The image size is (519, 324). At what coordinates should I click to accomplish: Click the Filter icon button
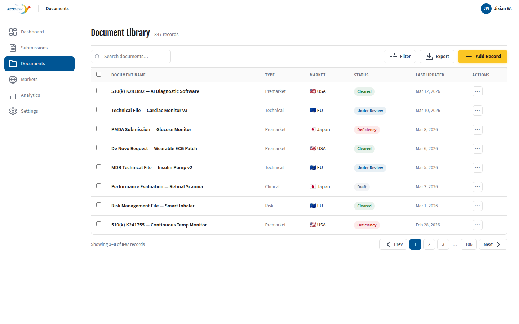click(394, 56)
